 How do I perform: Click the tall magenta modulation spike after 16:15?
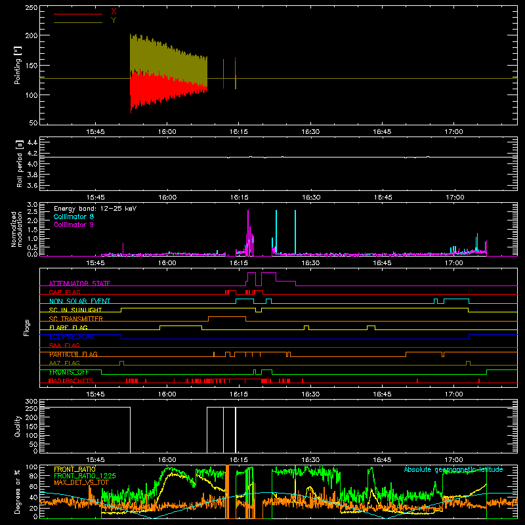[x=248, y=233]
